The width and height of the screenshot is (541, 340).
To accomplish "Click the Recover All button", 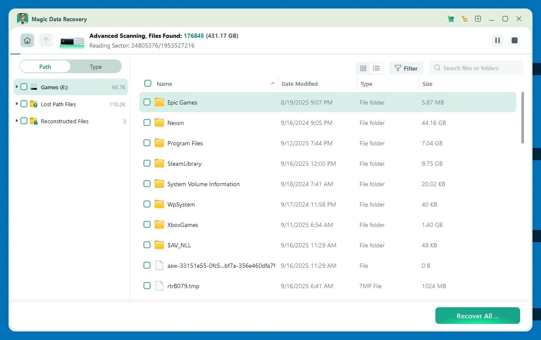I will [477, 316].
